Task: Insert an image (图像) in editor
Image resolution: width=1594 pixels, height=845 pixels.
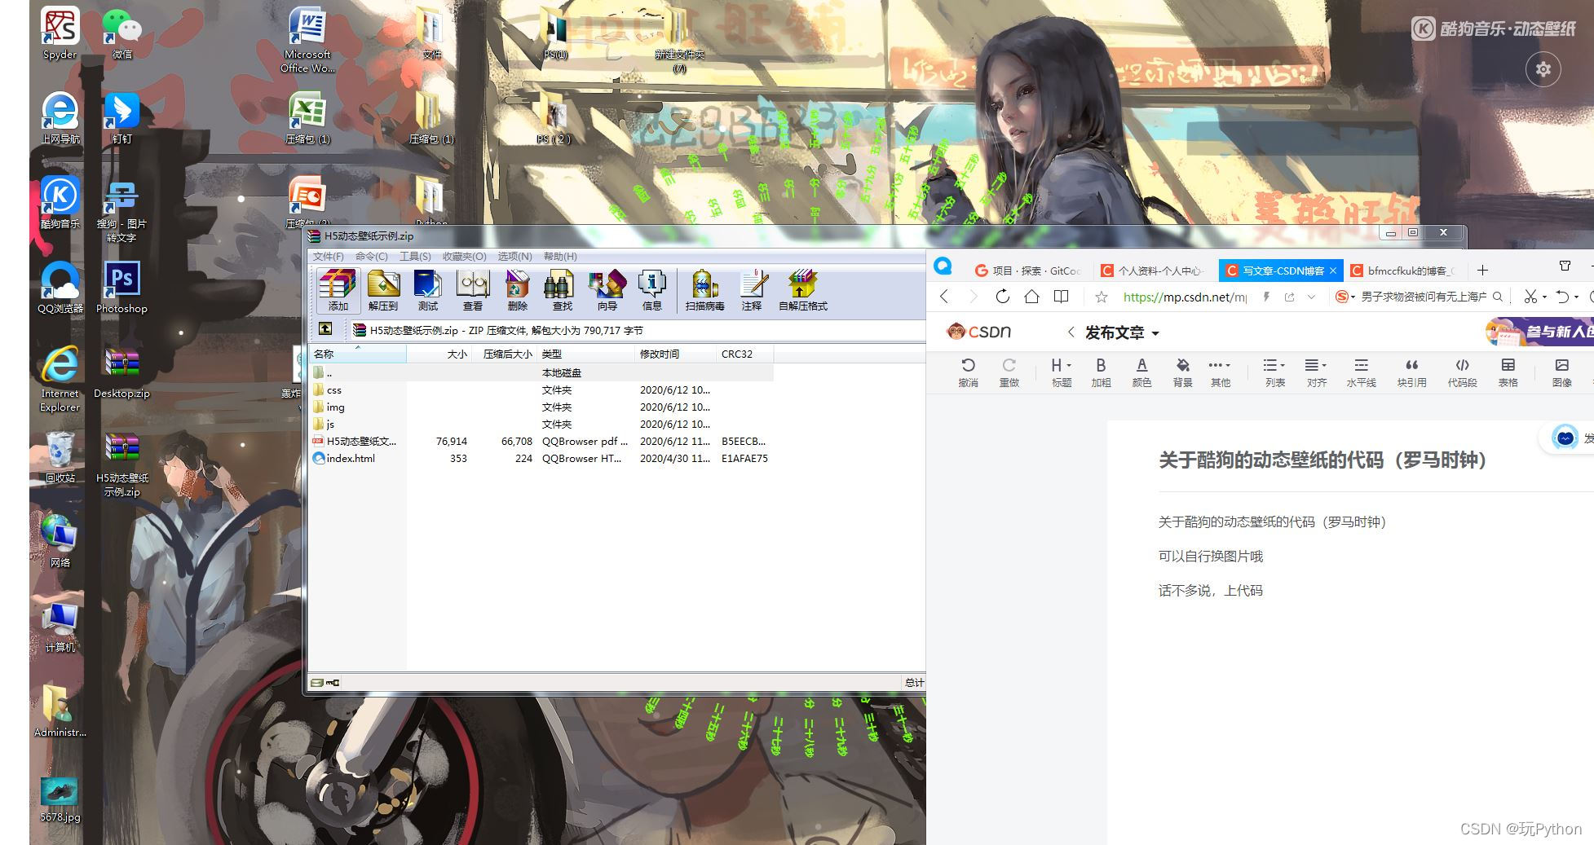Action: pos(1561,372)
